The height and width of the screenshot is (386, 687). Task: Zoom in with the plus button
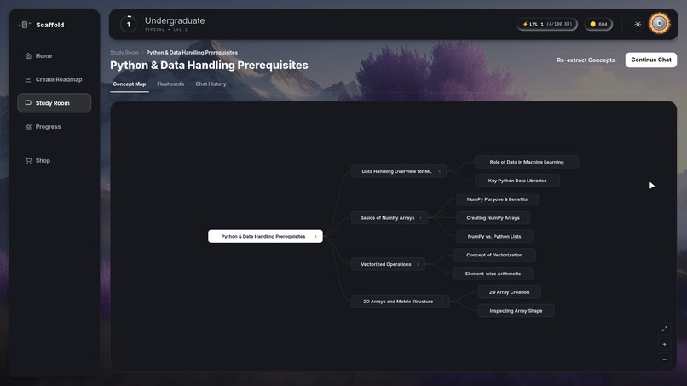[x=664, y=344]
